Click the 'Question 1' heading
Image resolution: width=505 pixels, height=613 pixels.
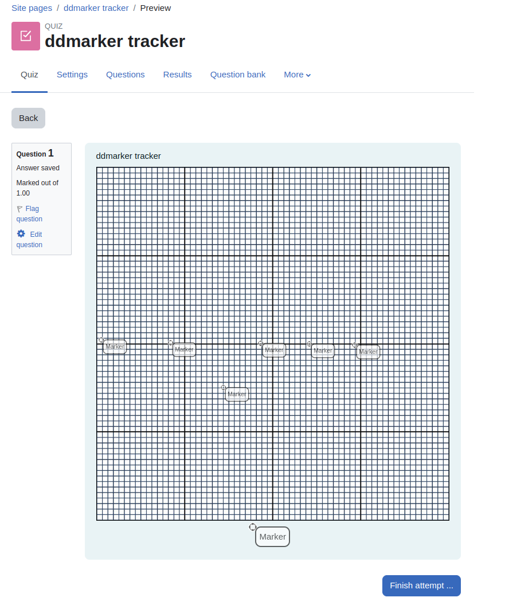[35, 153]
